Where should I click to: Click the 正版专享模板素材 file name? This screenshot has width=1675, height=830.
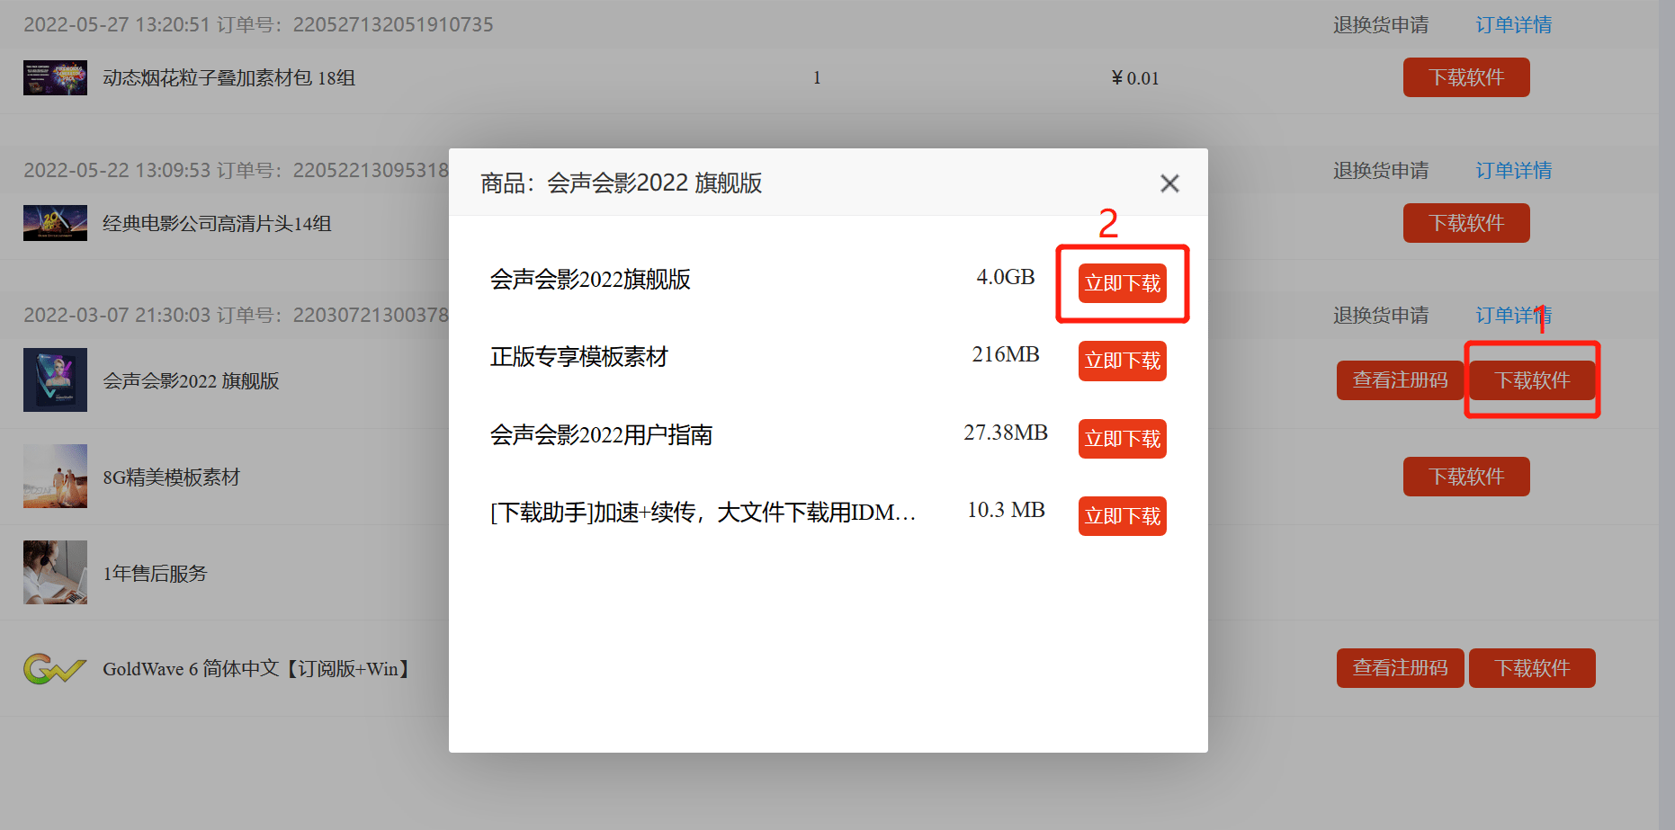click(x=578, y=357)
